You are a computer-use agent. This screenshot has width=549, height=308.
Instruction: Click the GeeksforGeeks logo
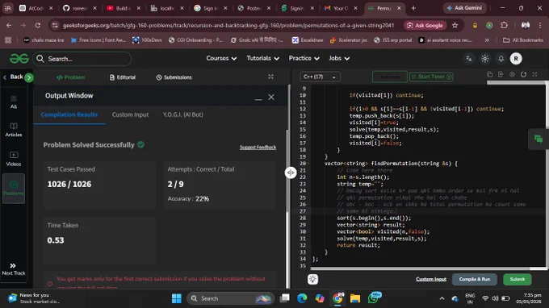[x=19, y=58]
